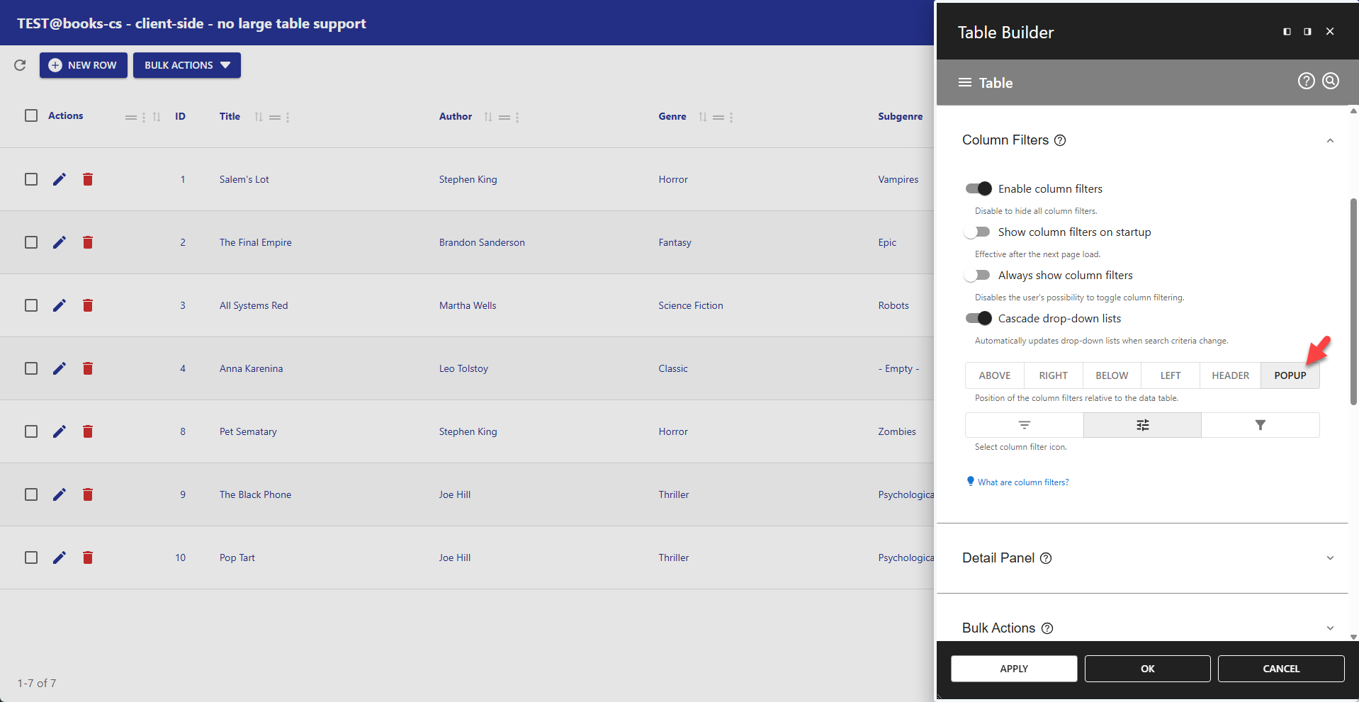Image resolution: width=1359 pixels, height=702 pixels.
Task: Set filter position to BELOW
Action: (x=1112, y=375)
